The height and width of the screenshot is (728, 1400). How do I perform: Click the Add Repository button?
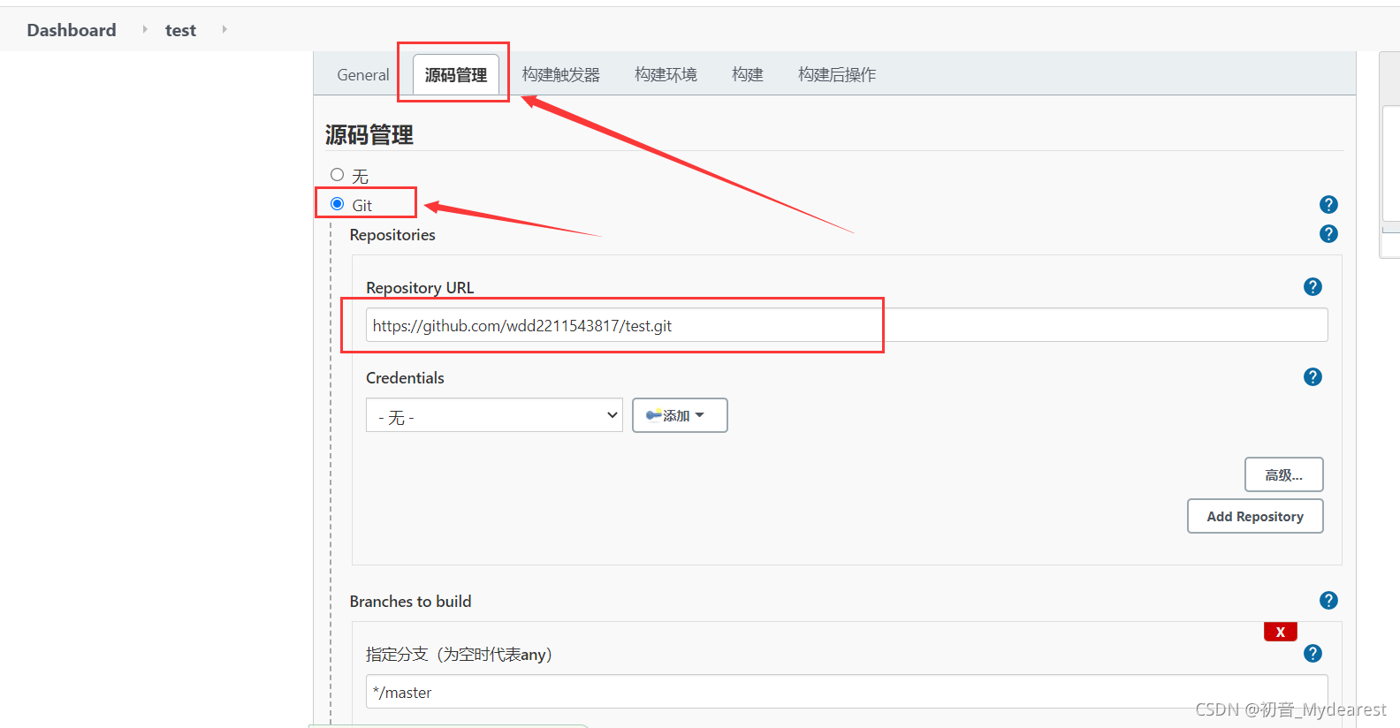(1255, 516)
